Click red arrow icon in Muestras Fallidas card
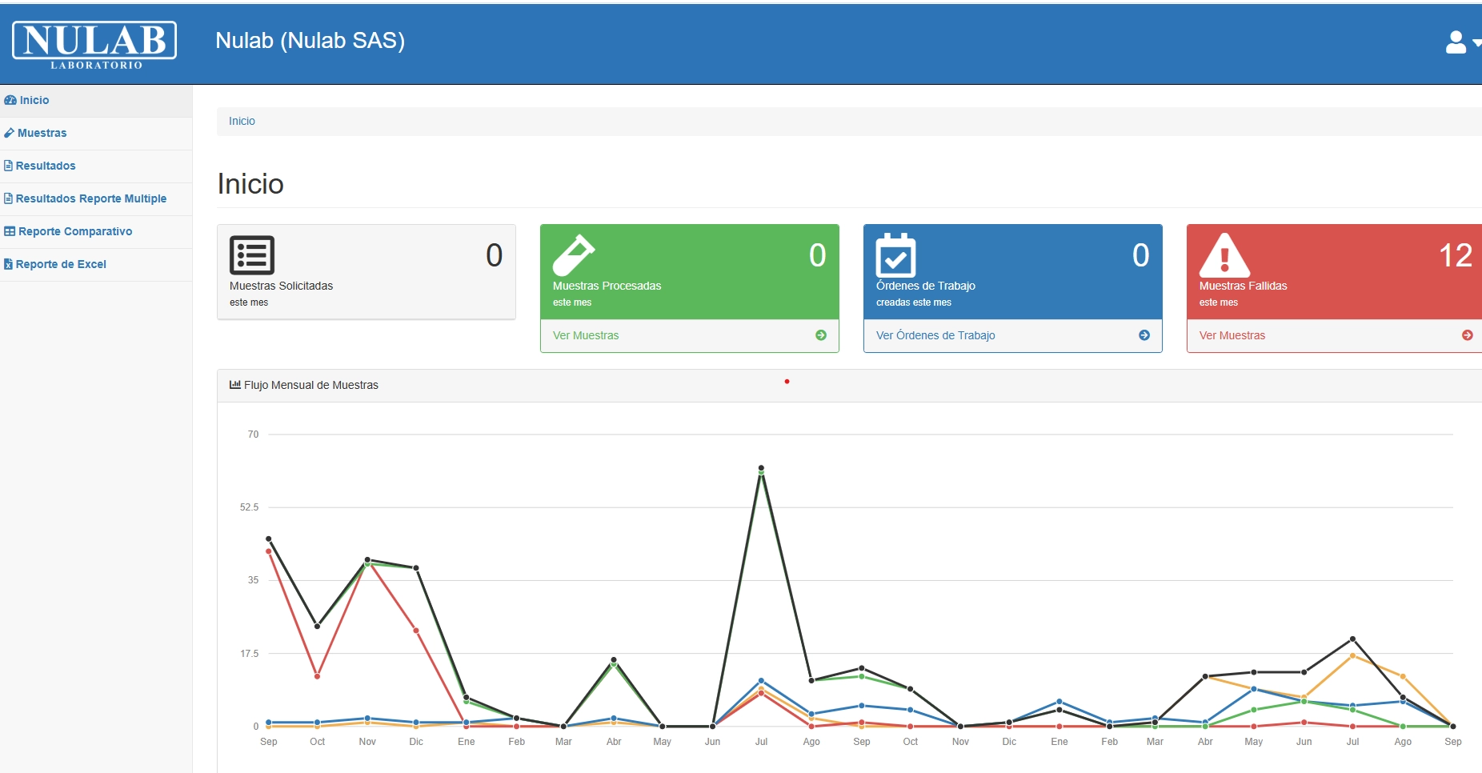Viewport: 1482px width, 773px height. coord(1467,335)
